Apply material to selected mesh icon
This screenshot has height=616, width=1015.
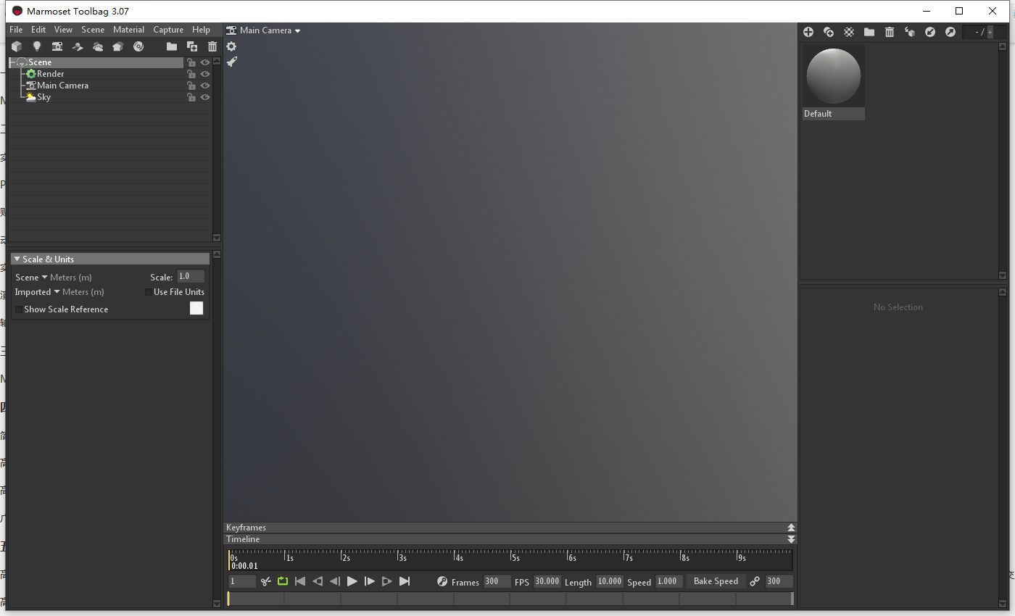[x=910, y=32]
